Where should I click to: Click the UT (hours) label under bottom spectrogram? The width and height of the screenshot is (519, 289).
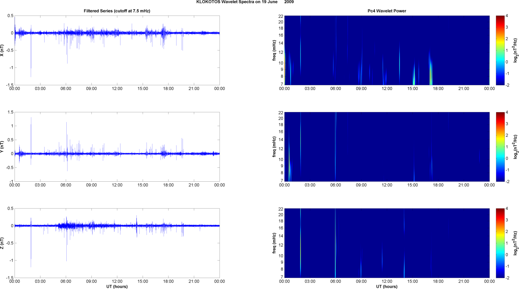(387, 287)
